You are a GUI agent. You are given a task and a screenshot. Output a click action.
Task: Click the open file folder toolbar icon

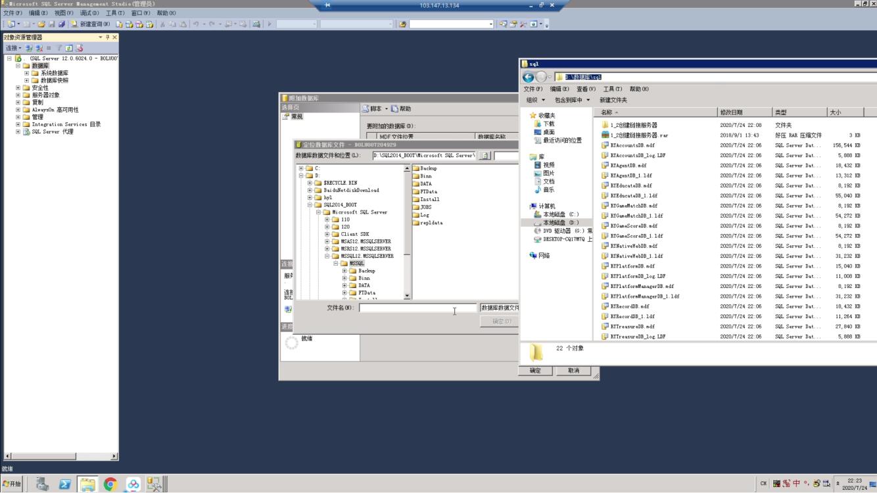click(41, 24)
